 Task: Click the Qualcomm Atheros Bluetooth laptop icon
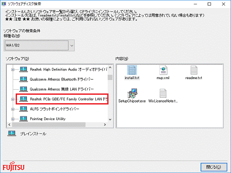[23, 79]
